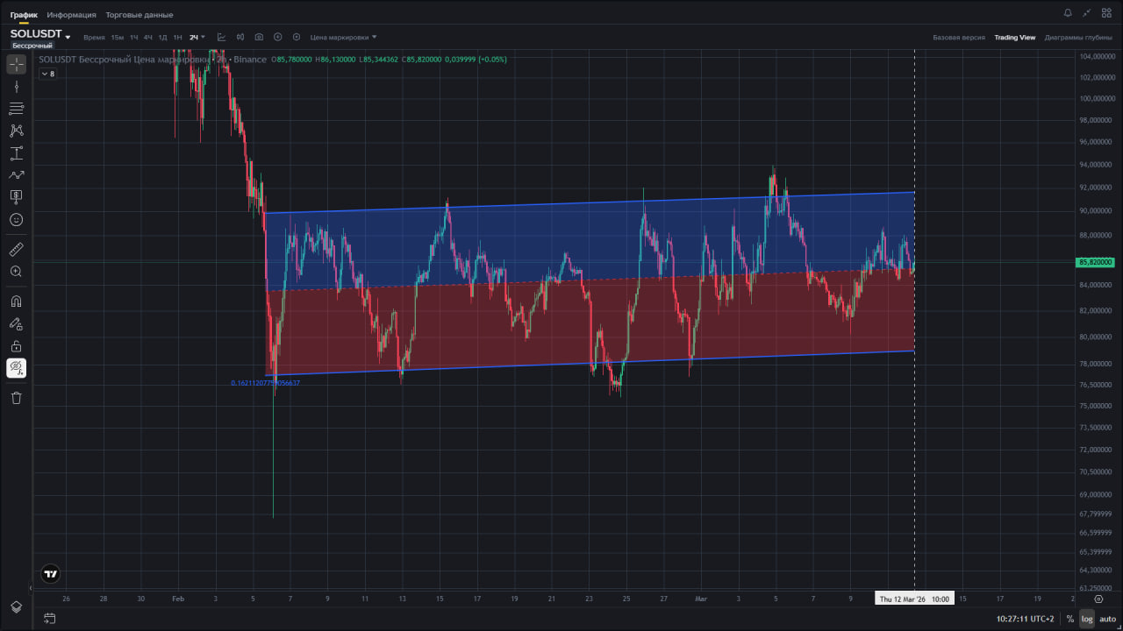Take a chart snapshot with camera icon

[x=259, y=37]
